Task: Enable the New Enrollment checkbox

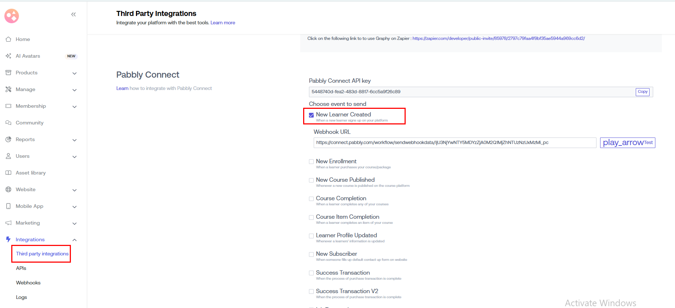Action: point(311,162)
